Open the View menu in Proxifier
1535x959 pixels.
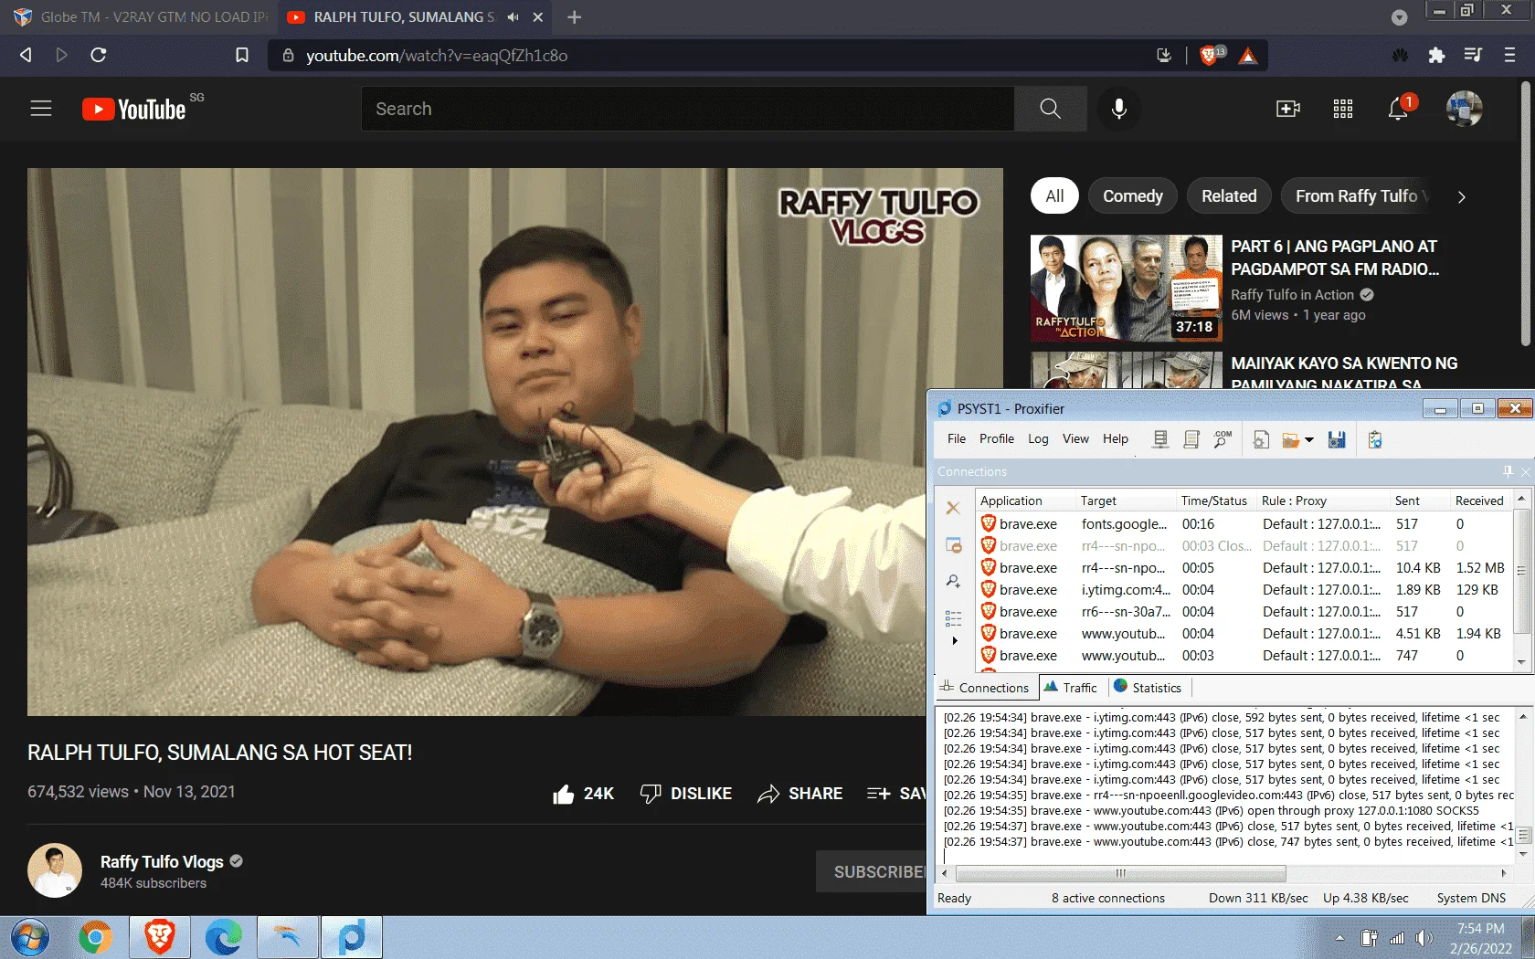1075,438
